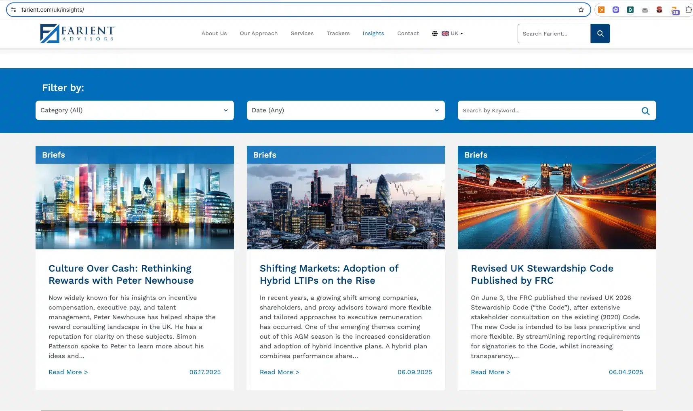This screenshot has height=411, width=693.
Task: Click the Briefs label on Shifting Markets card
Action: click(x=265, y=155)
